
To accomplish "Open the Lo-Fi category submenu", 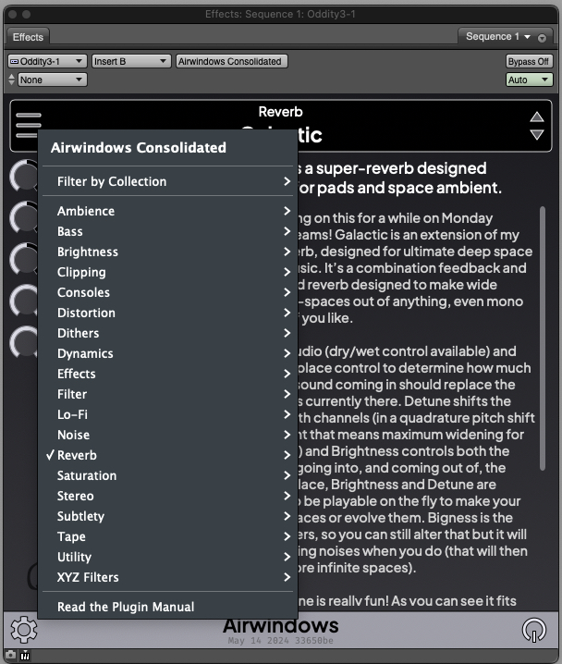I will [x=167, y=414].
